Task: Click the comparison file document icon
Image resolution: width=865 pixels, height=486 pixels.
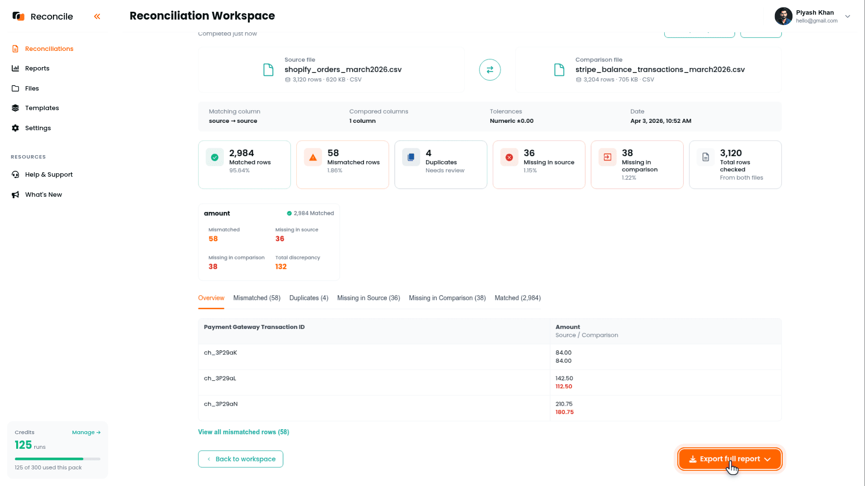Action: click(x=559, y=70)
